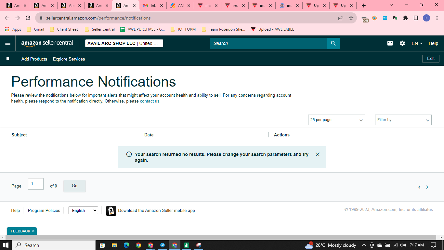This screenshot has height=250, width=444.
Task: Open the tab search chevron
Action: pos(392,5)
